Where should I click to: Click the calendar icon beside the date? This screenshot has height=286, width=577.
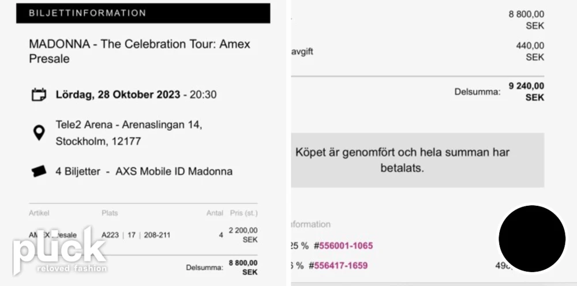click(x=39, y=95)
